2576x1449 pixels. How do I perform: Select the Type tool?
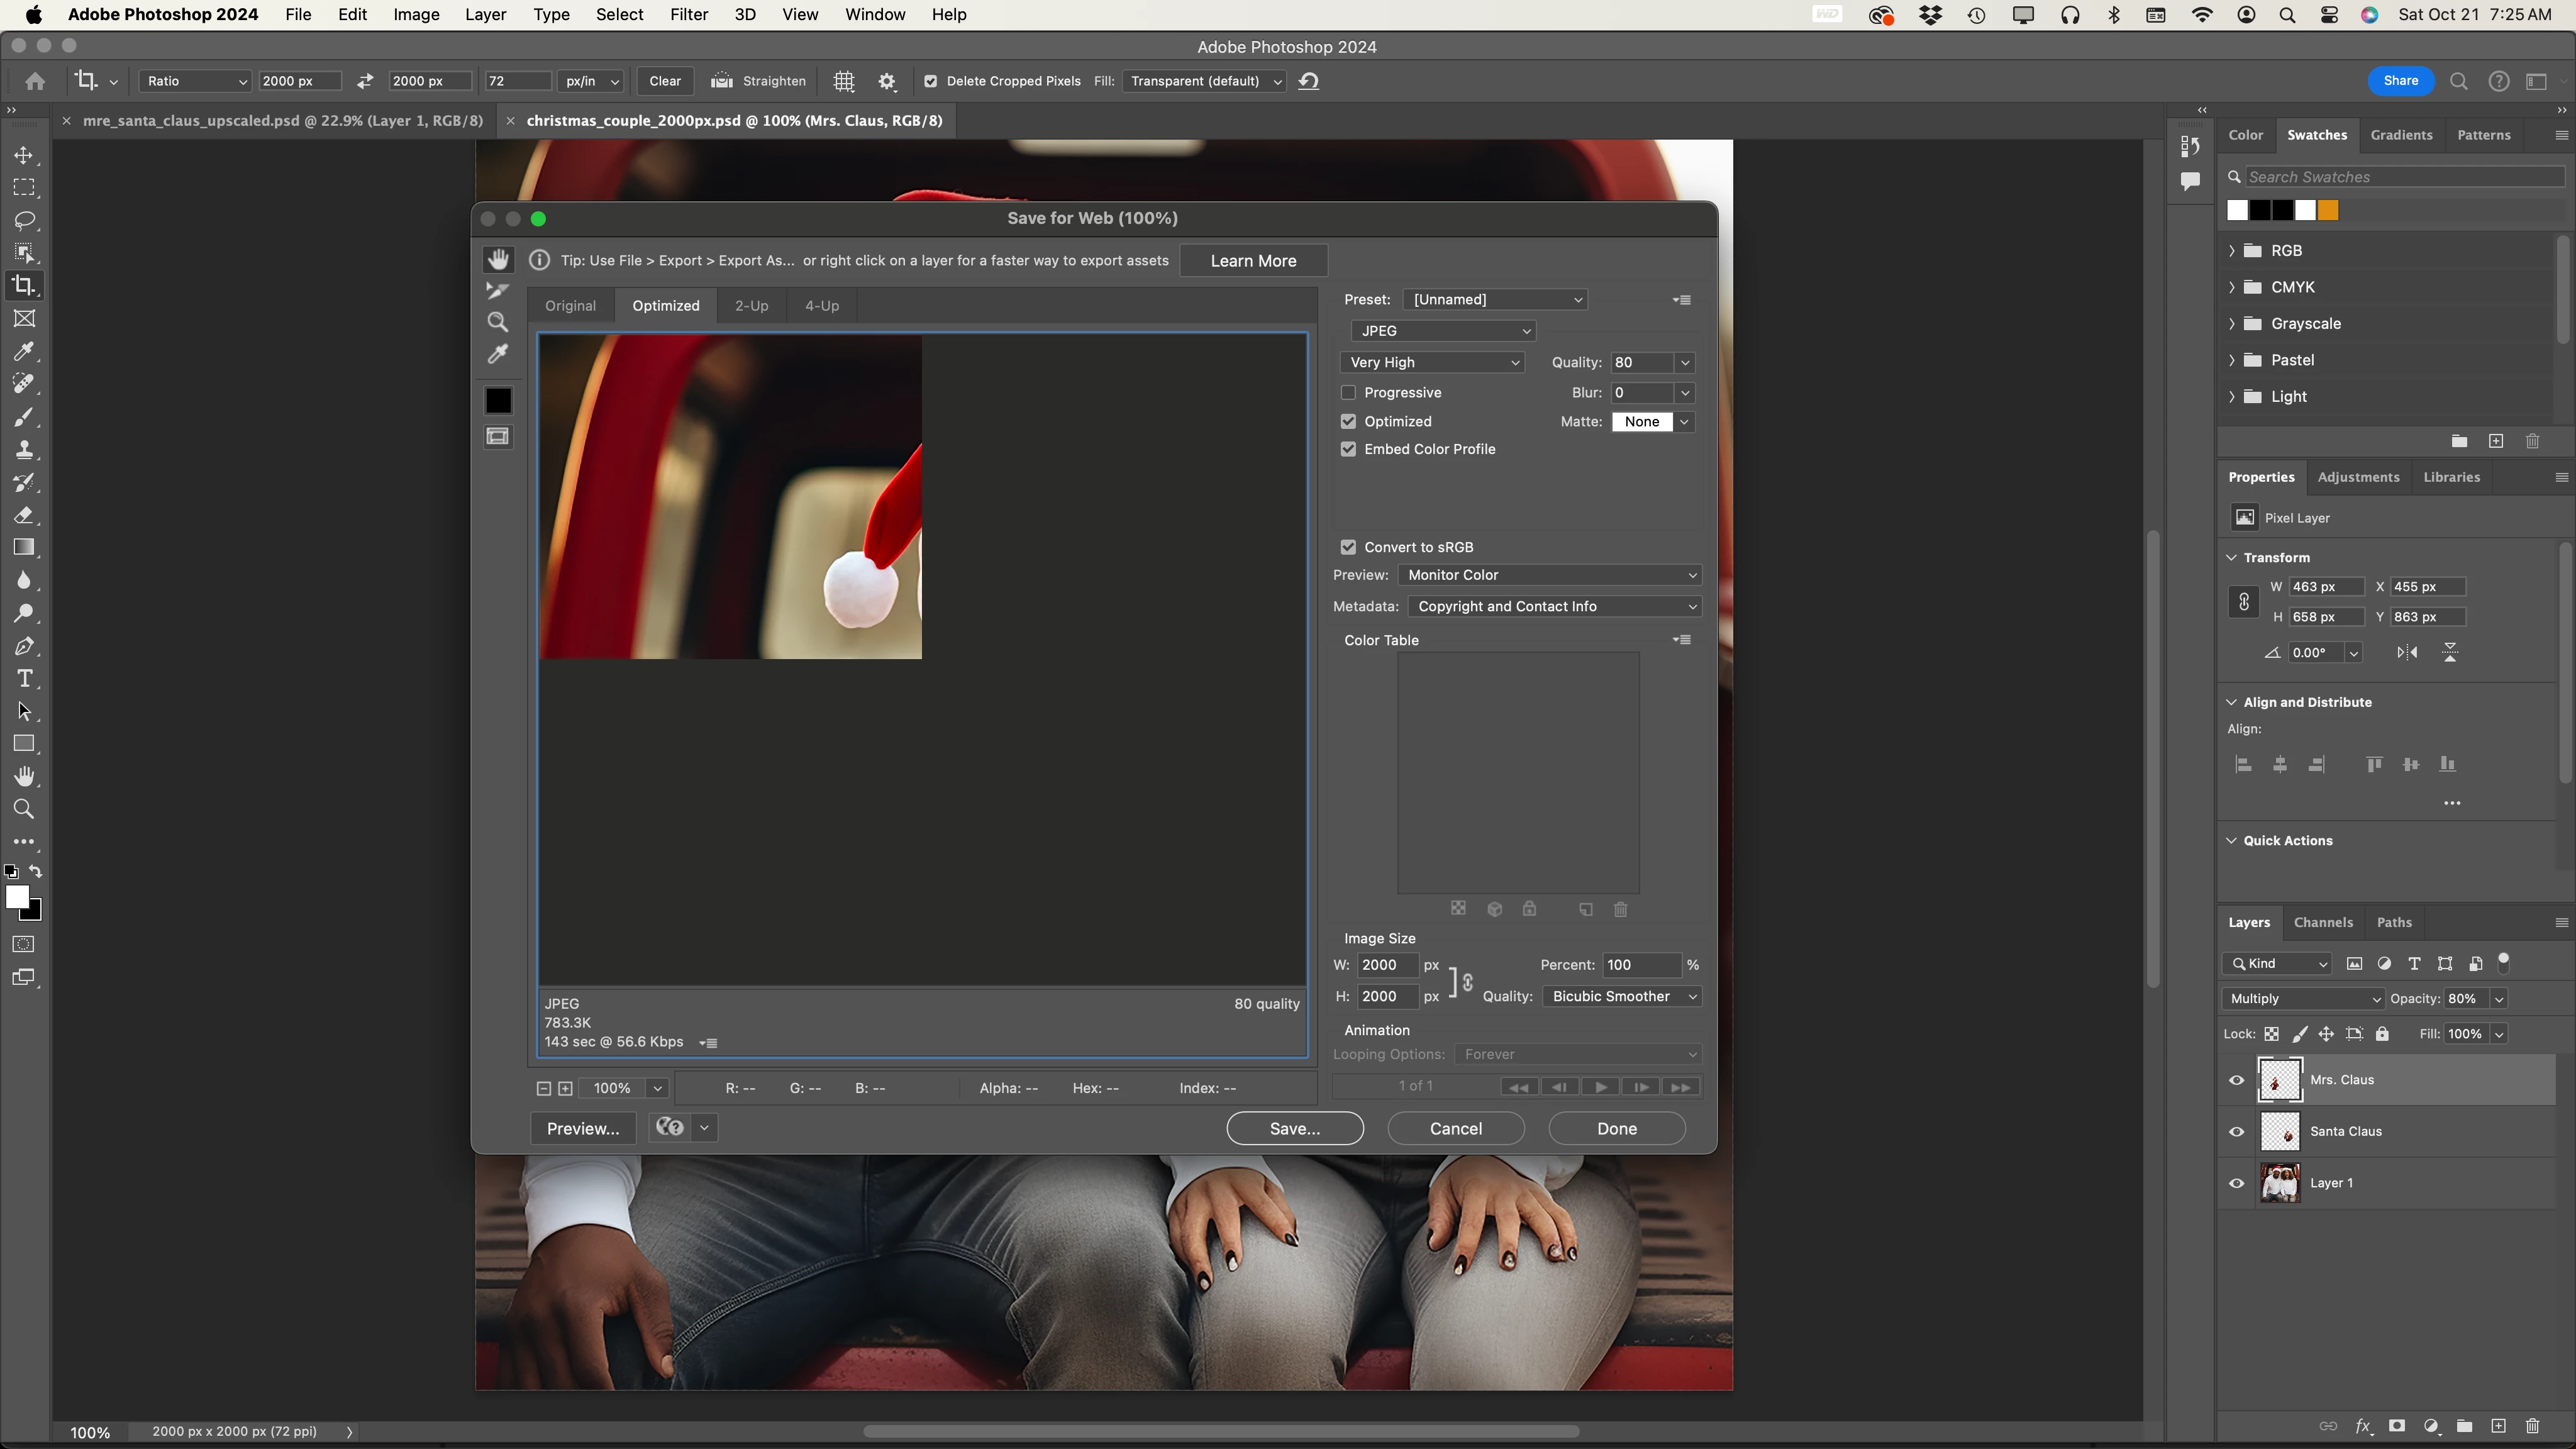click(24, 679)
